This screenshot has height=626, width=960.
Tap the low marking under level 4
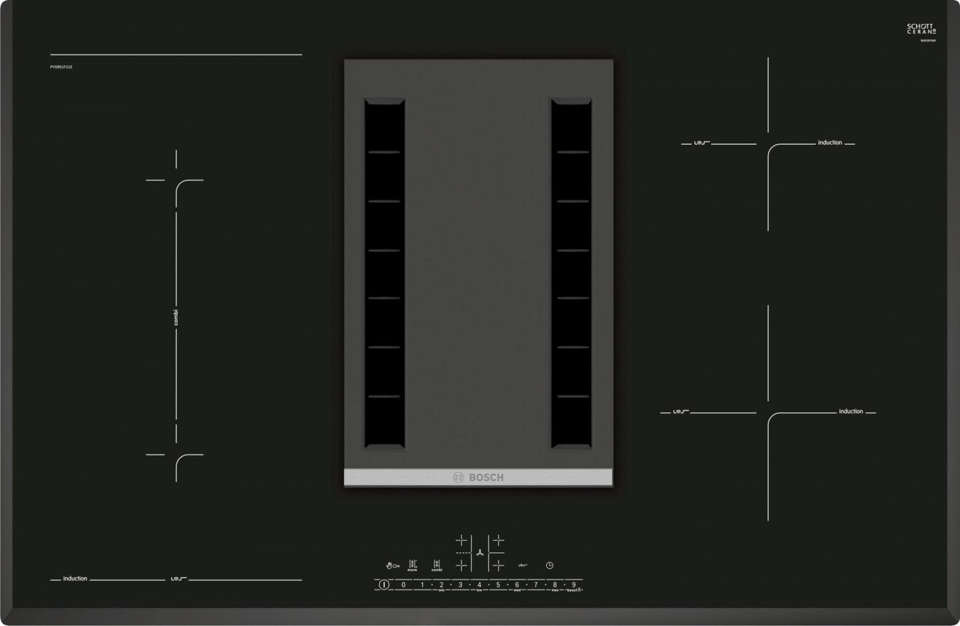[x=480, y=590]
